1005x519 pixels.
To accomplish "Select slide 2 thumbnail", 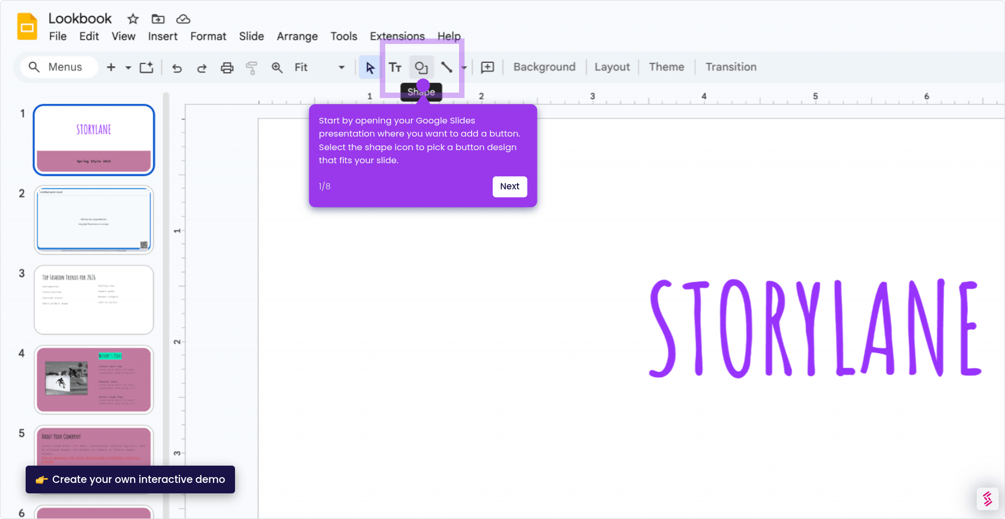I will coord(94,220).
